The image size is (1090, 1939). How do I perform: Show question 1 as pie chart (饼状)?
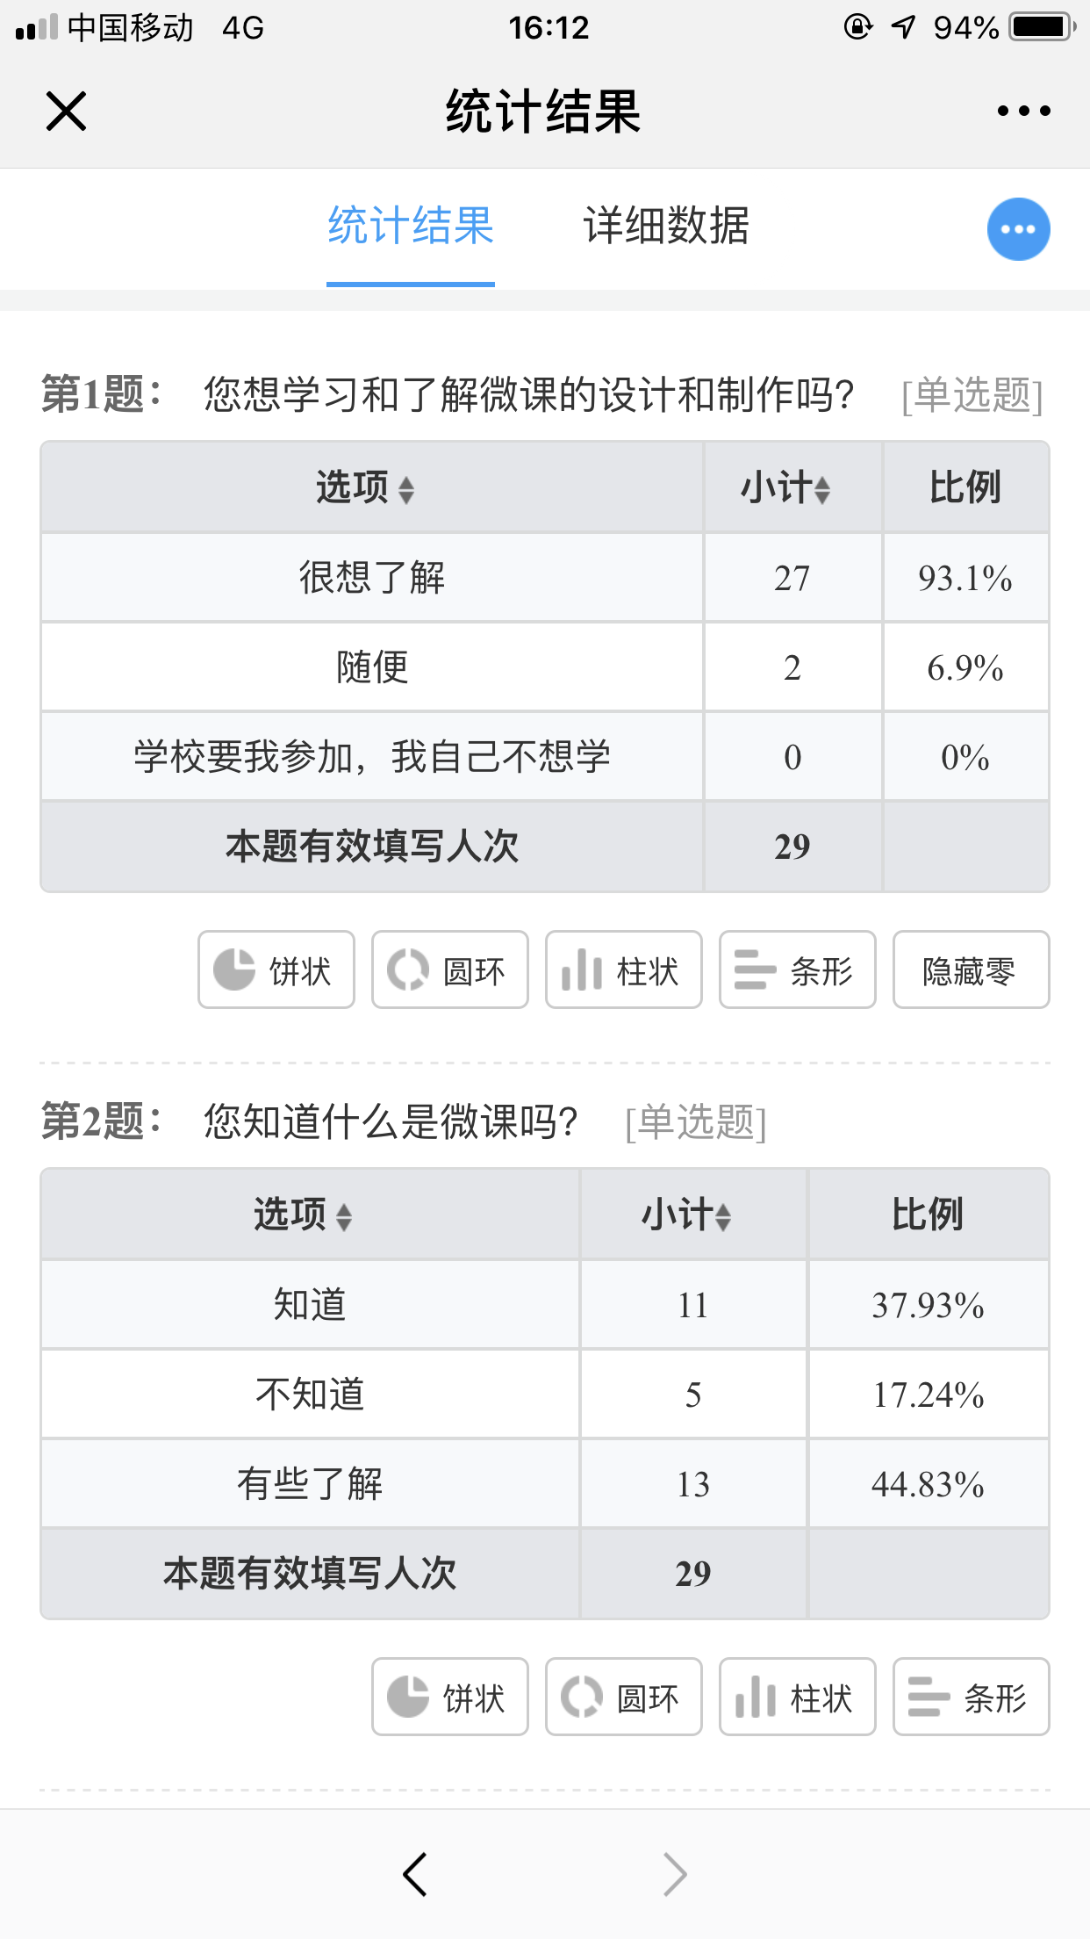(276, 969)
